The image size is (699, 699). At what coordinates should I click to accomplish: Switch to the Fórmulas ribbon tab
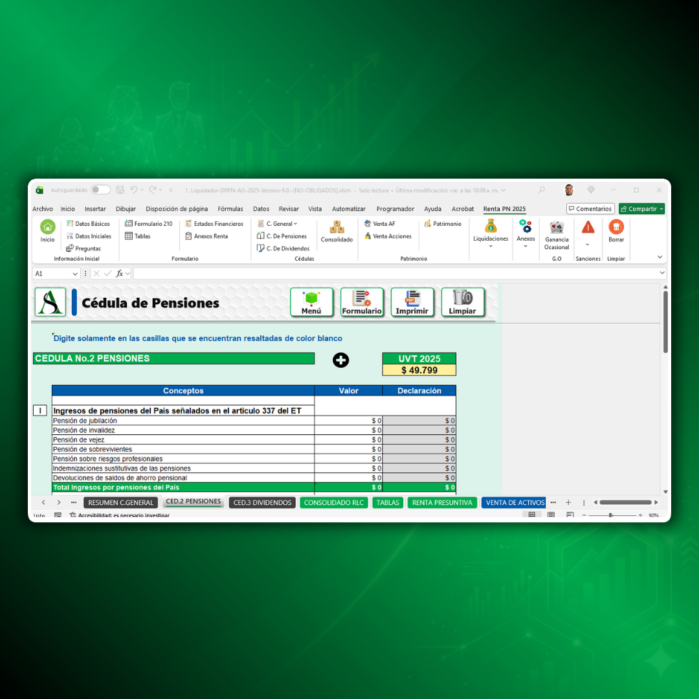click(x=230, y=209)
